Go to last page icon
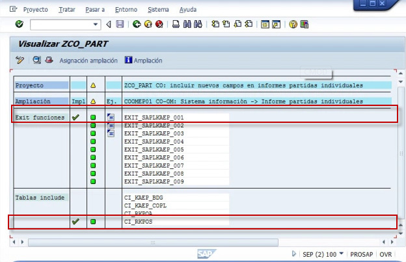This screenshot has width=406, height=262. (249, 24)
